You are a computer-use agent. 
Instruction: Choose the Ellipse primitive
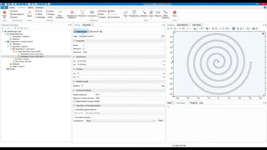(39, 14)
